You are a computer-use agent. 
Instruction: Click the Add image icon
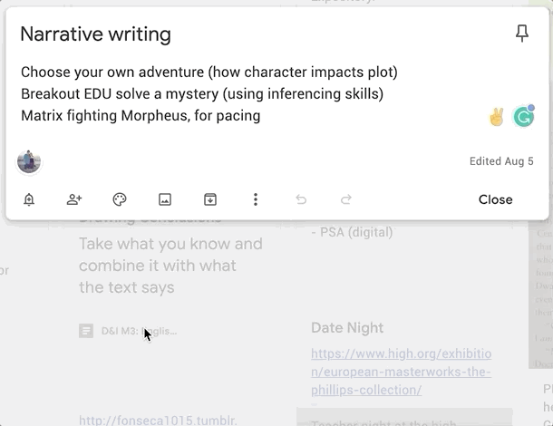(x=165, y=199)
